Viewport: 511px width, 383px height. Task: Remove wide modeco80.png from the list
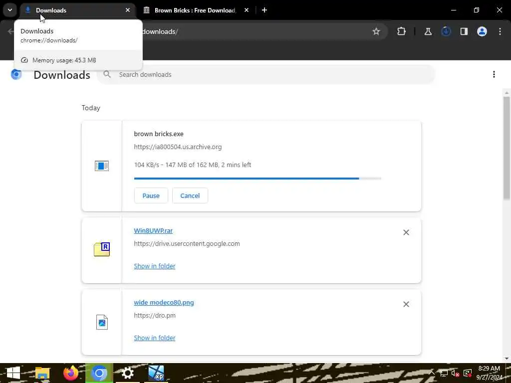[406, 304]
